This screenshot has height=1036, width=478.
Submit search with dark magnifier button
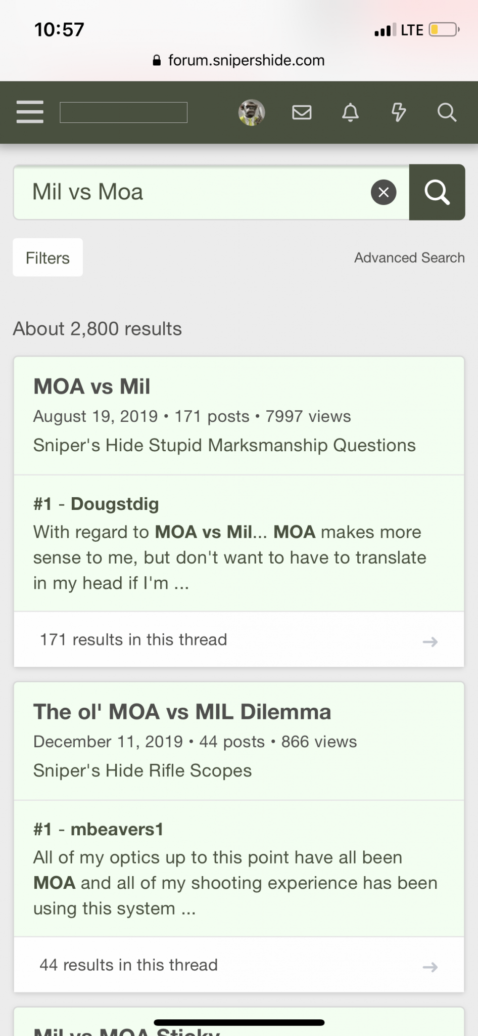coord(437,192)
